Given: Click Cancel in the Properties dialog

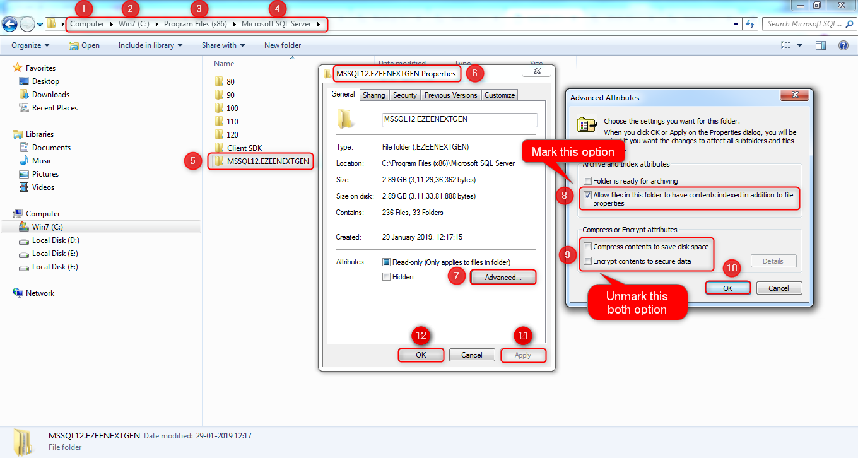Looking at the screenshot, I should tap(472, 355).
